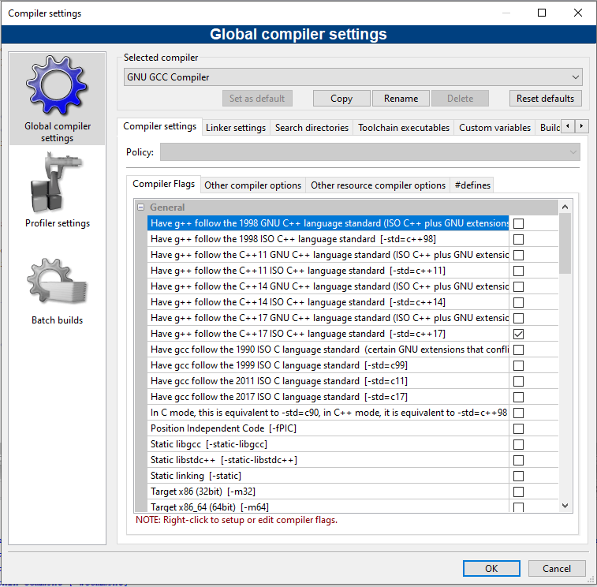This screenshot has height=587, width=597.
Task: Check the 1990 ISO C standard option
Action: point(518,350)
